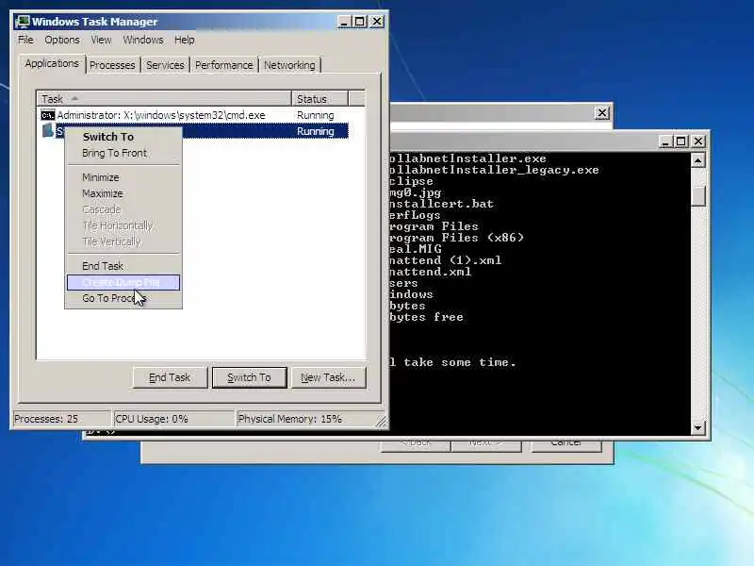Close the command prompt window

tap(698, 141)
